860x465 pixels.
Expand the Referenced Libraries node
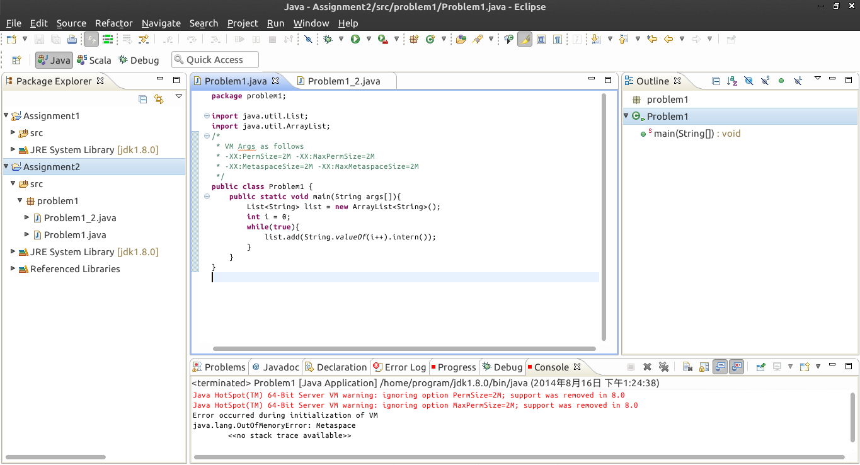click(x=13, y=269)
